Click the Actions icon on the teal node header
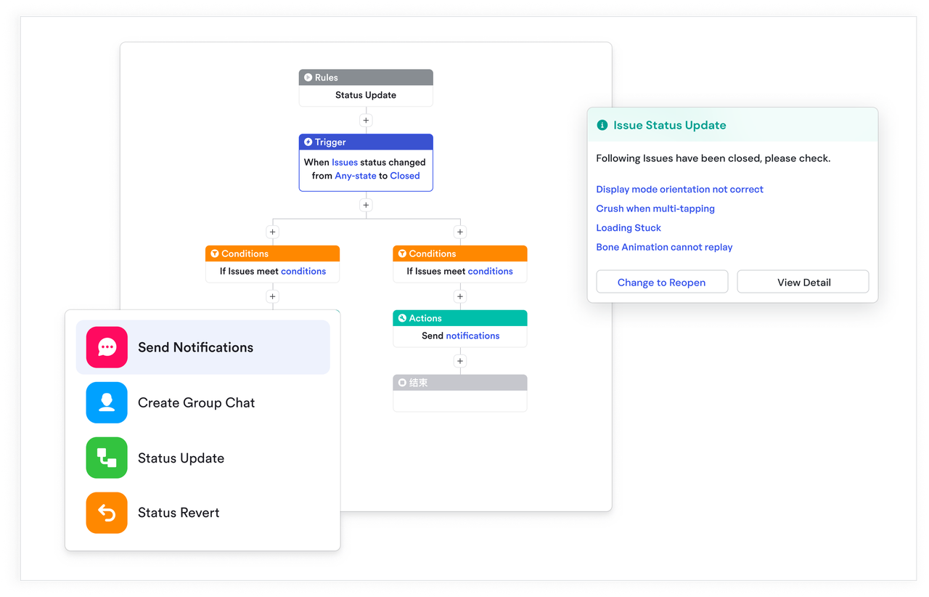929x597 pixels. [x=401, y=318]
